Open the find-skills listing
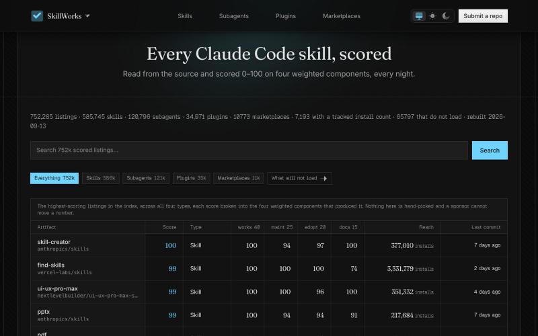 51,265
